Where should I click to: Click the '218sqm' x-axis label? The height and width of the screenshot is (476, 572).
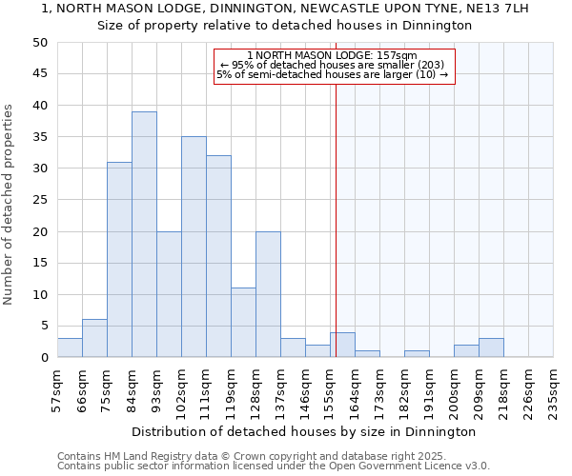(x=502, y=394)
